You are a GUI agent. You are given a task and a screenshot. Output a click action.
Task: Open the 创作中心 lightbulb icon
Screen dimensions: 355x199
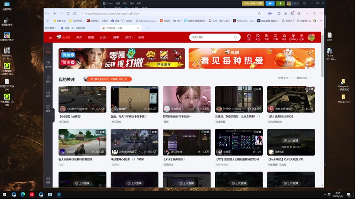293,37
